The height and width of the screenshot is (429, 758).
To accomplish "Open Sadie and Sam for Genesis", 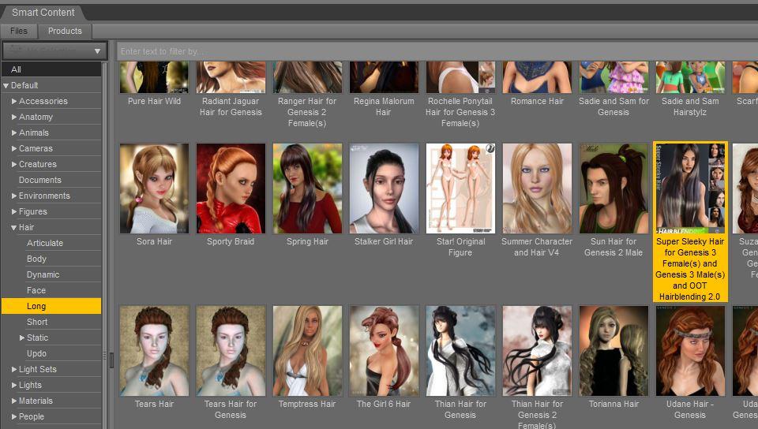I will coord(614,77).
